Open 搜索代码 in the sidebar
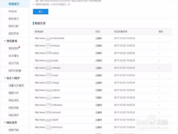 (x=14, y=130)
